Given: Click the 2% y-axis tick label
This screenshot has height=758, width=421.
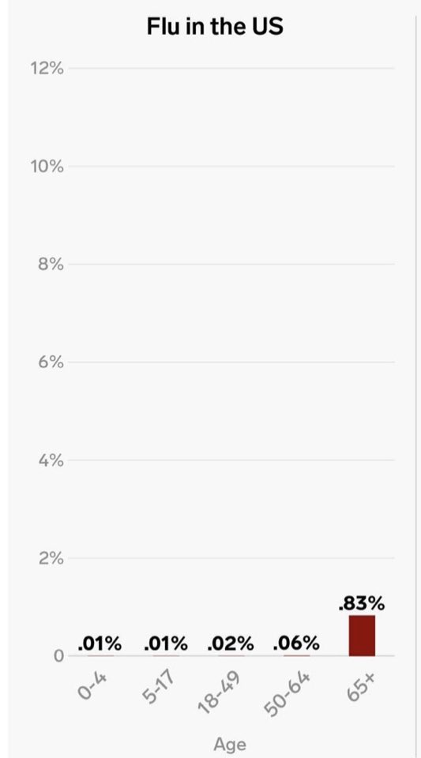Looking at the screenshot, I should point(51,559).
